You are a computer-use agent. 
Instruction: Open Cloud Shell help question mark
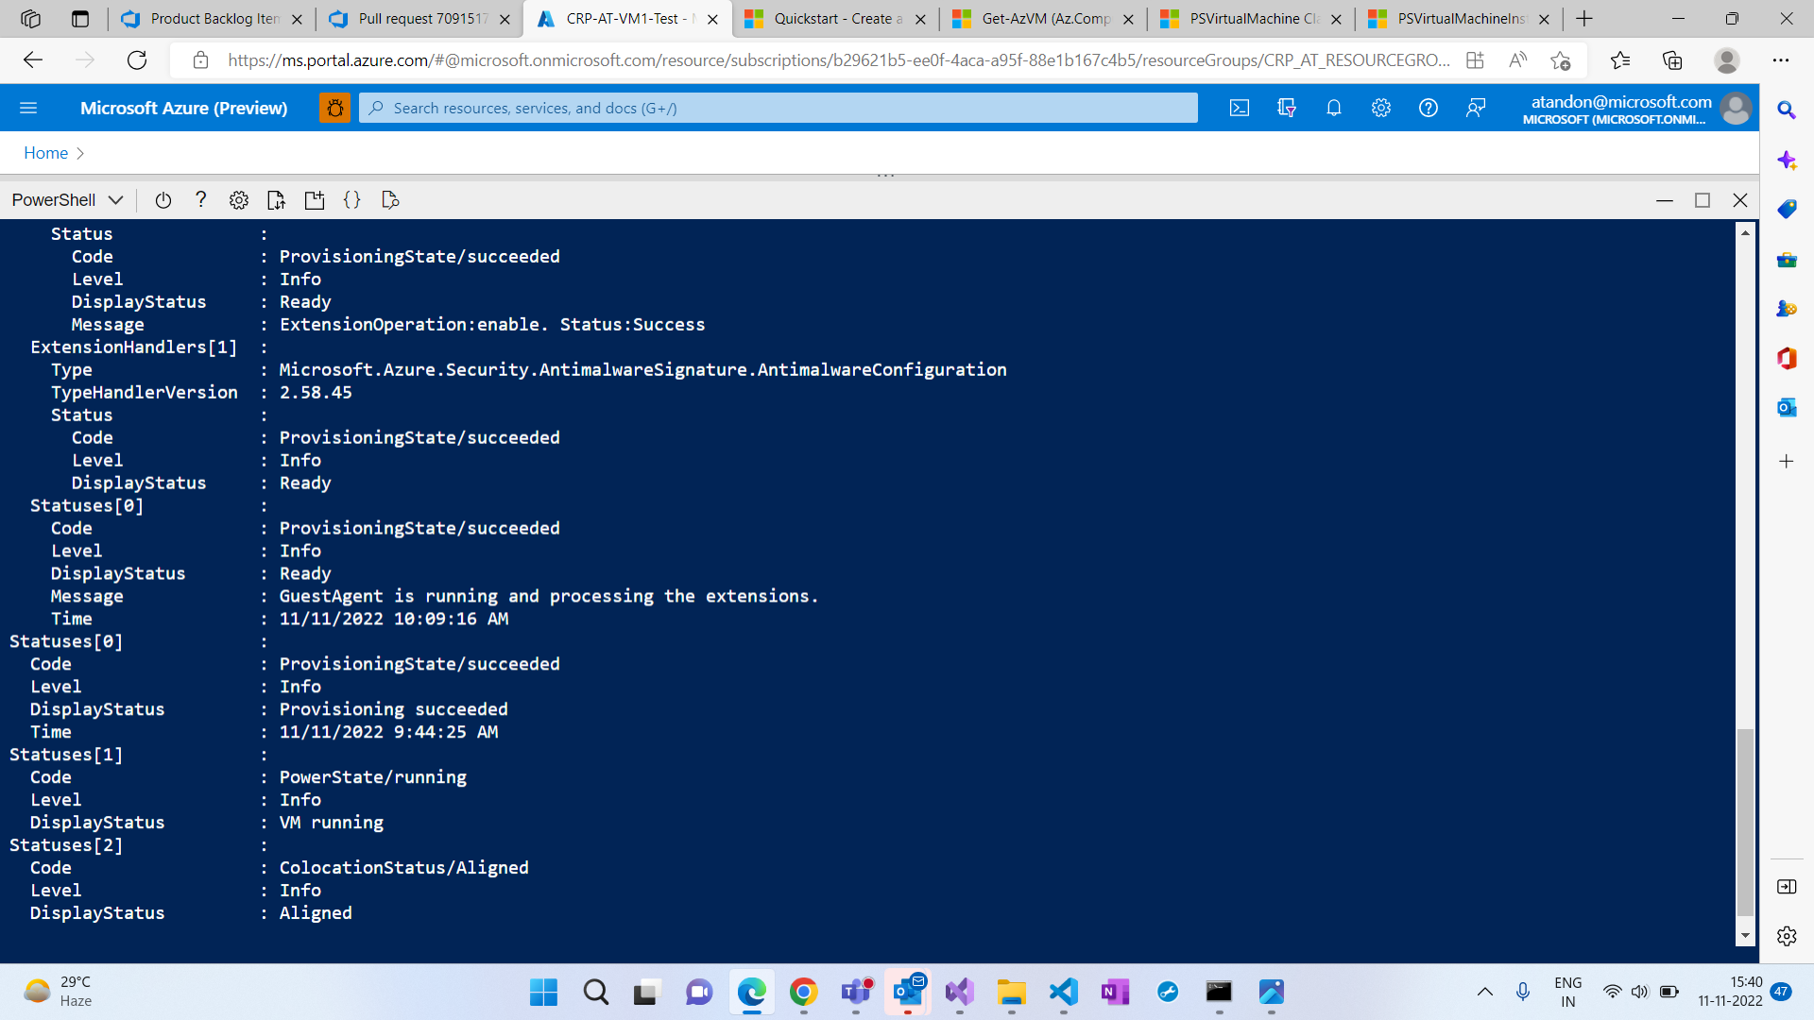point(200,199)
